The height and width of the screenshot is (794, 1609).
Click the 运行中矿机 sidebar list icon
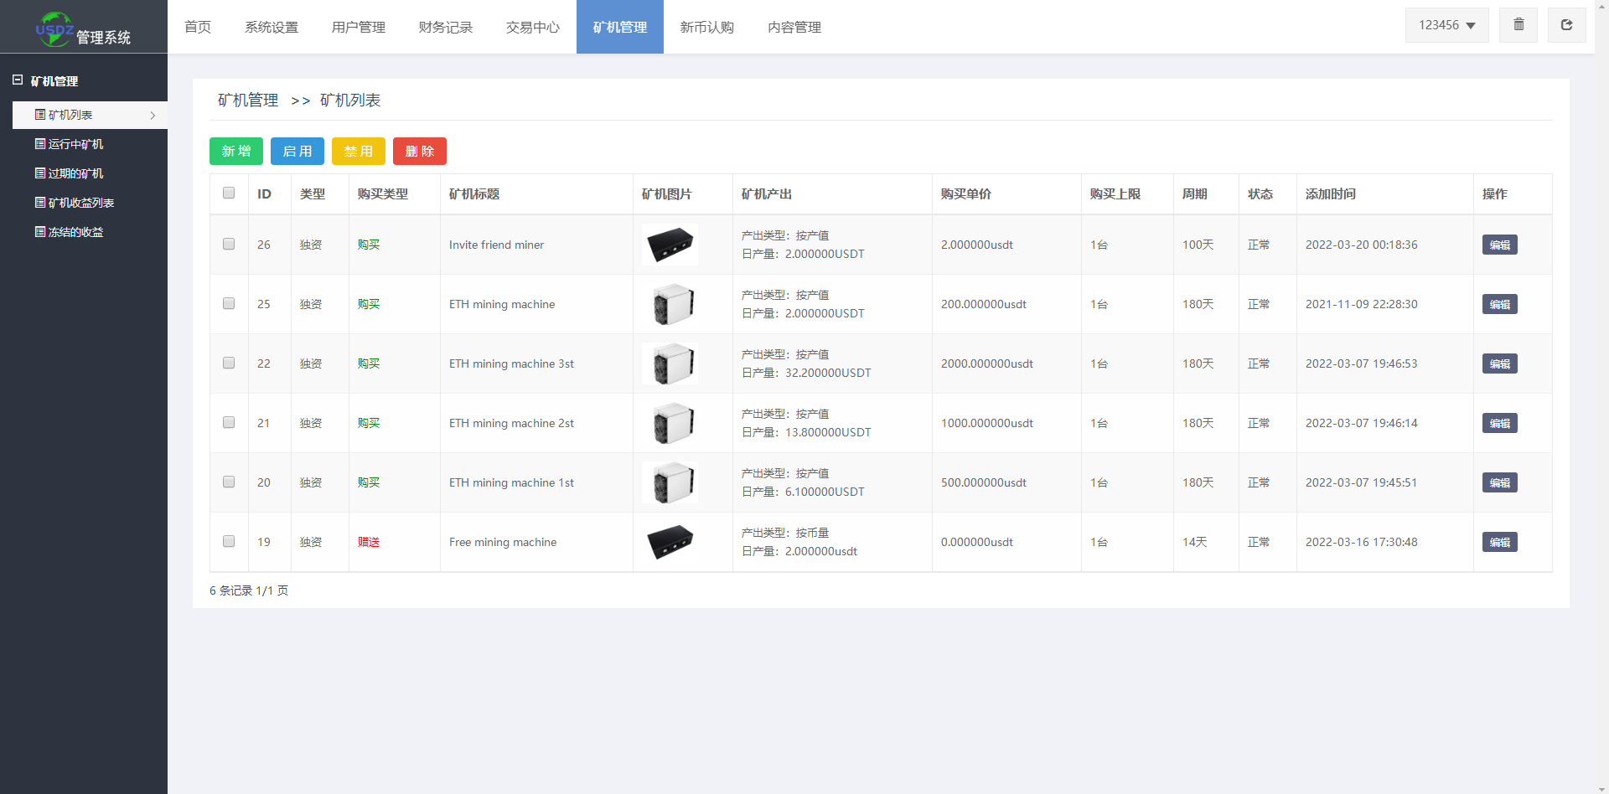click(x=39, y=144)
